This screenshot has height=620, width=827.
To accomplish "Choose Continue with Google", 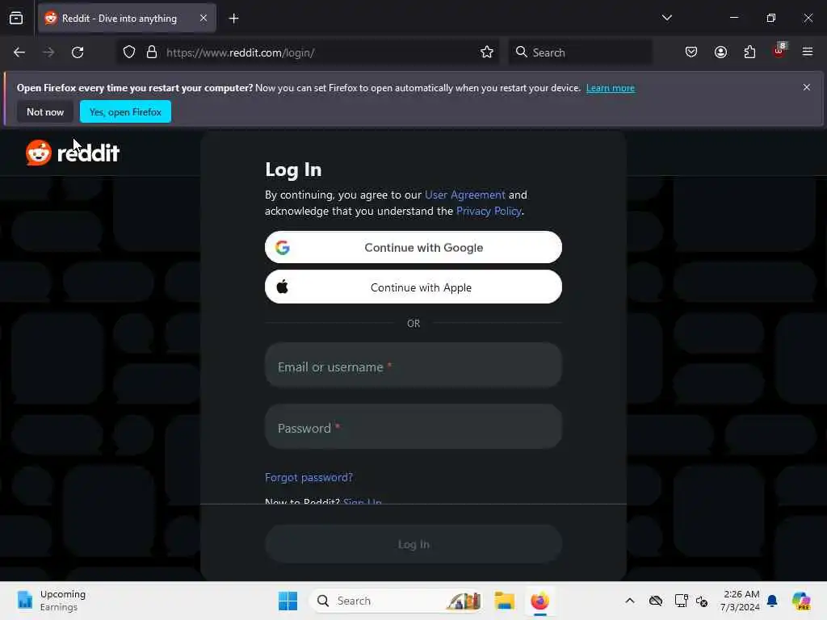I will point(413,247).
